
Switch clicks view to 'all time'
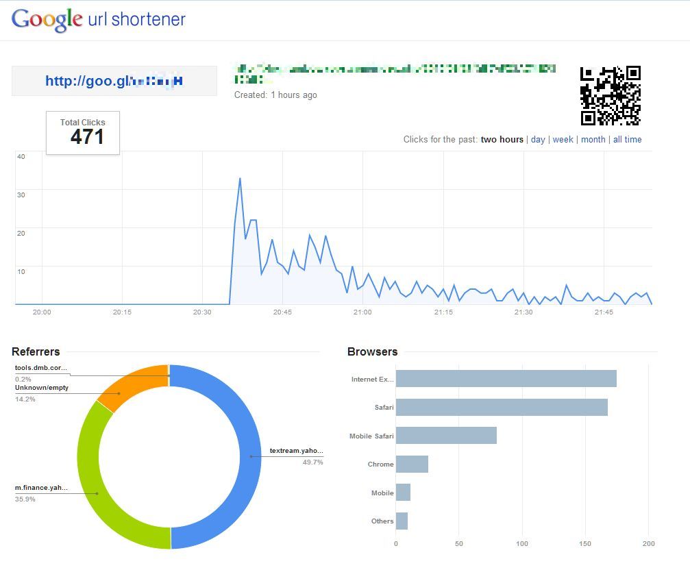point(627,140)
